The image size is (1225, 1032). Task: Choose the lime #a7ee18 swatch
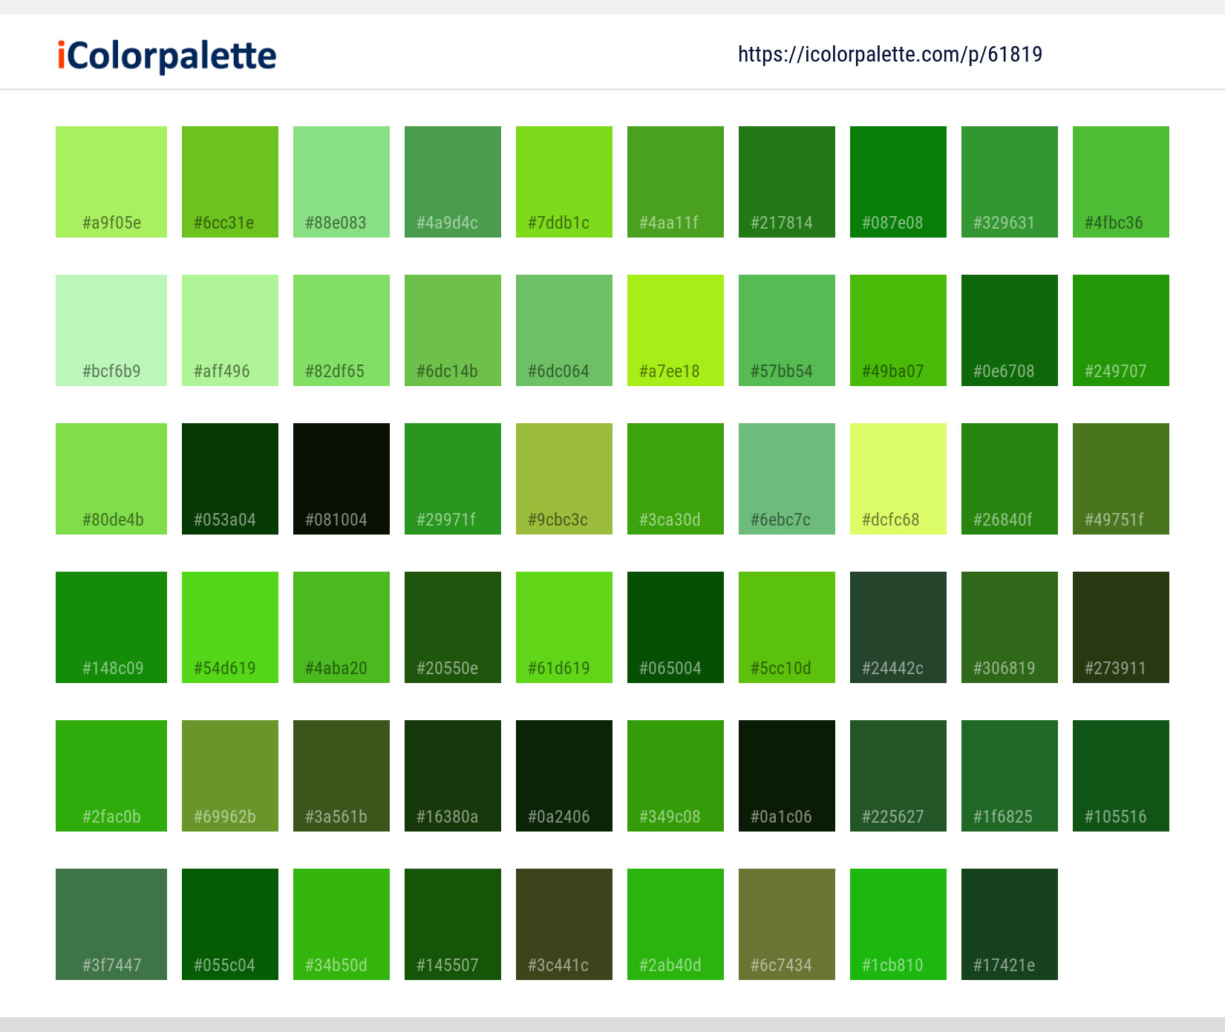(x=676, y=330)
